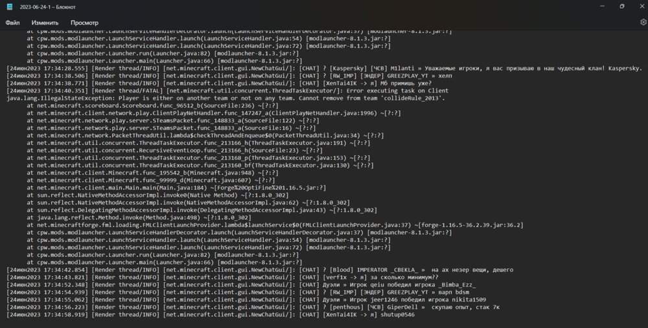Click the java.lang.reflect.Method.invoke stack line
Screen dimensions: 648x328
[x=139, y=217]
